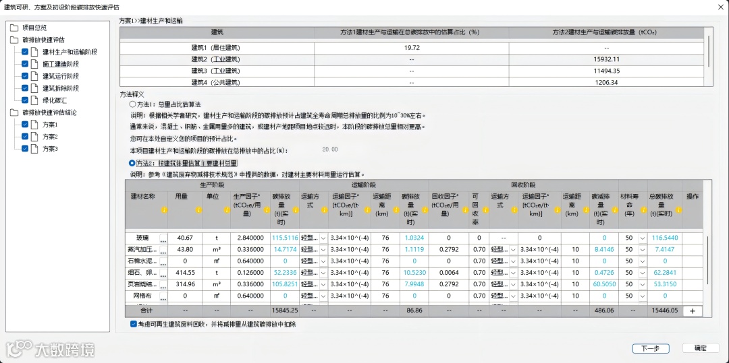This screenshot has width=729, height=363.
Task: Uncheck 方案2 checkbox in tree
Action: pyautogui.click(x=25, y=137)
